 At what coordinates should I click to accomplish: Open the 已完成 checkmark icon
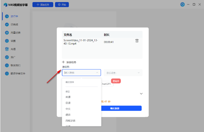[x=7, y=25]
